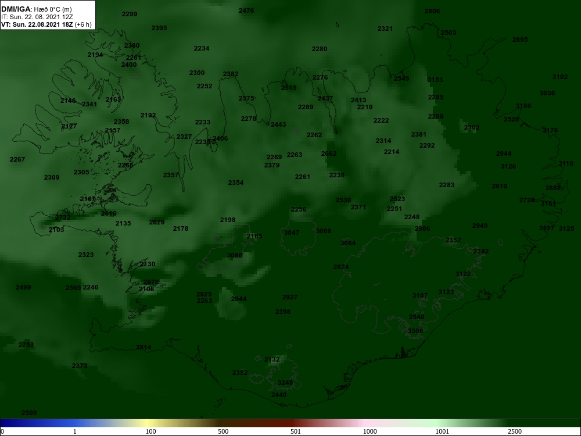Screen dimensions: 581x436
Task: Click the '501' legend label
Action: click(x=296, y=431)
